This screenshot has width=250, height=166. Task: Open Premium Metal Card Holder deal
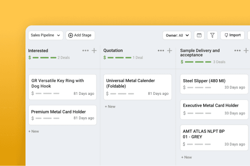pos(62,115)
